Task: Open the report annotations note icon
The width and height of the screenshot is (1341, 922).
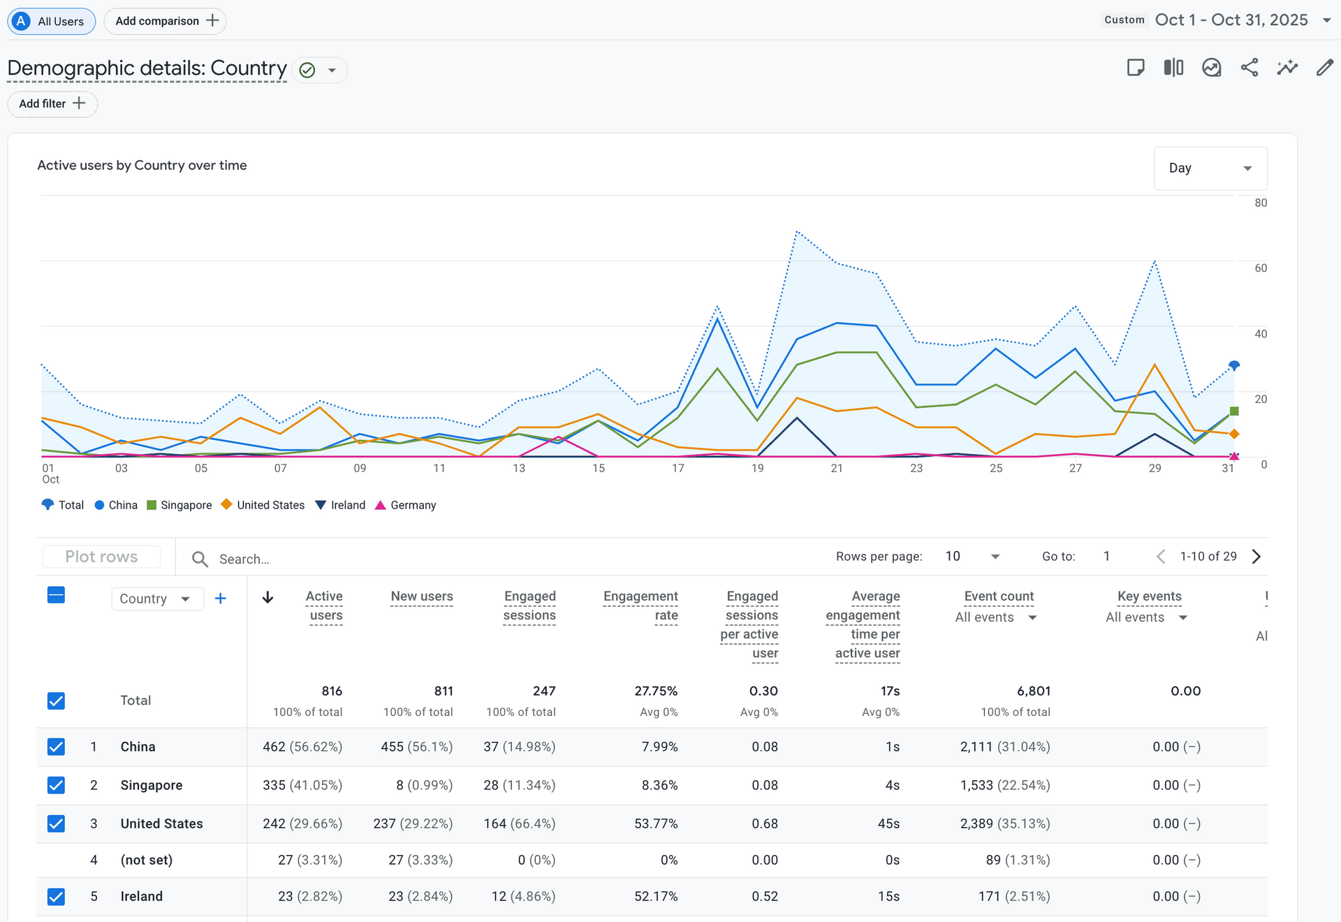Action: pos(1136,68)
